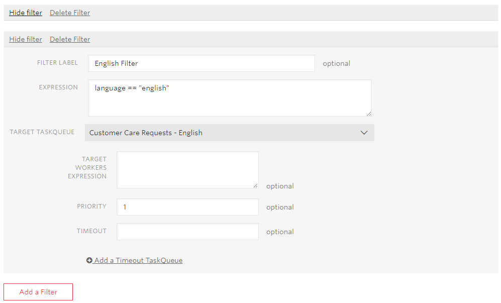
Task: Select the Customer Care Requests - English combo box
Action: coord(230,133)
